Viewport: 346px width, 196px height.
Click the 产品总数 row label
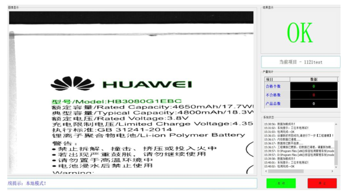(273, 104)
